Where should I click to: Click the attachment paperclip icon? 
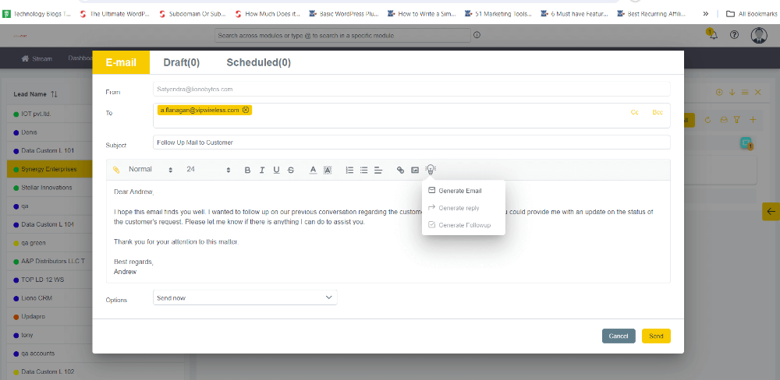116,170
